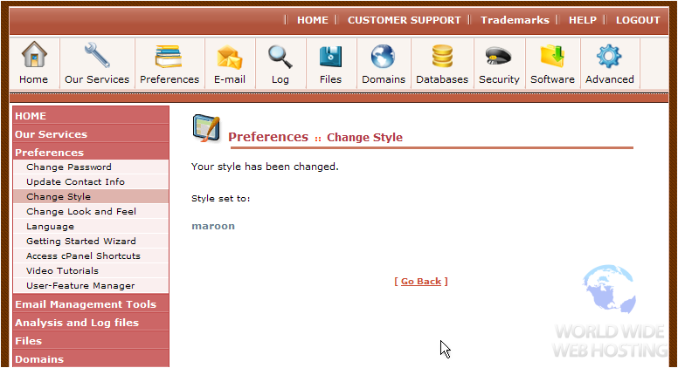Click the 'Style set to:' label
678x368 pixels.
pyautogui.click(x=220, y=199)
